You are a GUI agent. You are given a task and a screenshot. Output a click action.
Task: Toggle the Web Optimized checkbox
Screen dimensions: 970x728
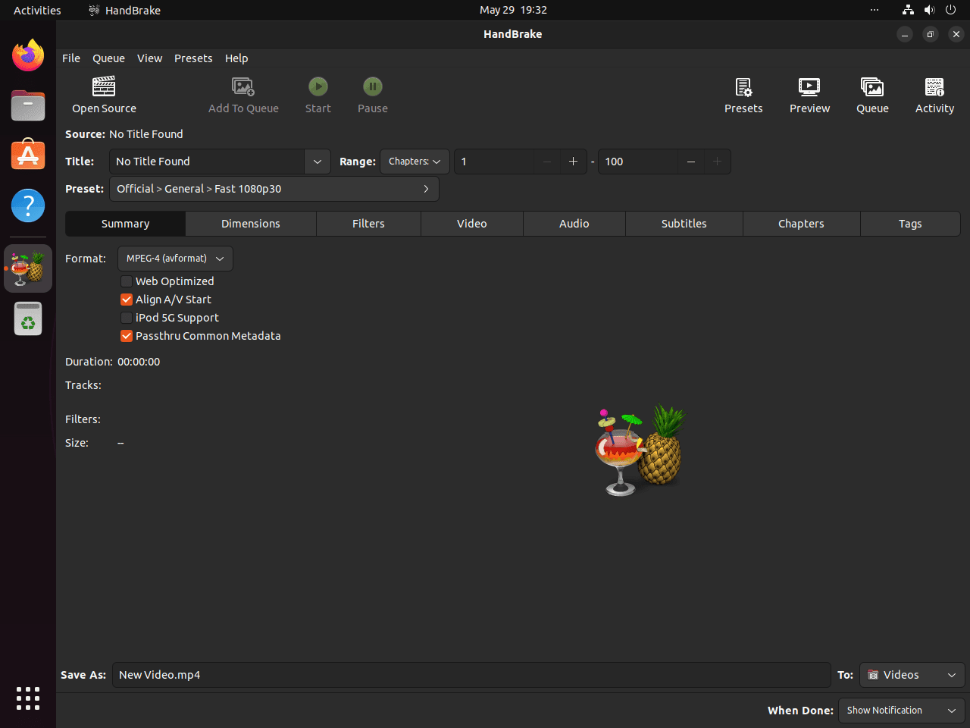127,281
